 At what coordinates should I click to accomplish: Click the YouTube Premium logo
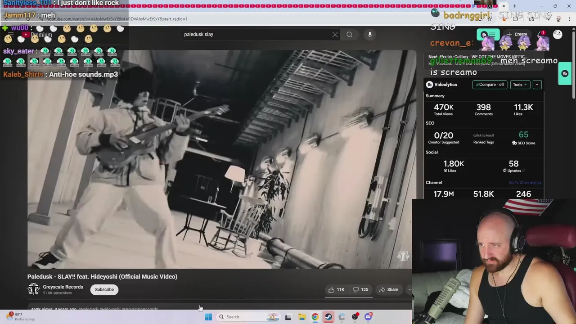pos(38,35)
